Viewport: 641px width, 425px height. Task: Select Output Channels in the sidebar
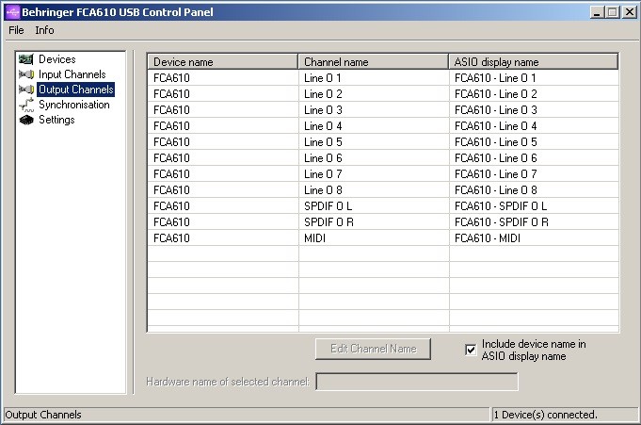(75, 90)
